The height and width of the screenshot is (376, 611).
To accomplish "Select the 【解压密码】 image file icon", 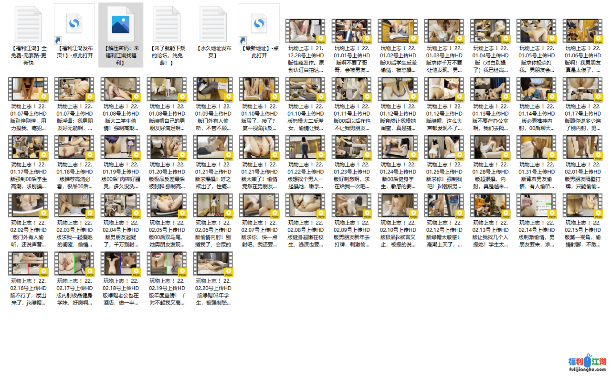I will coord(120,24).
